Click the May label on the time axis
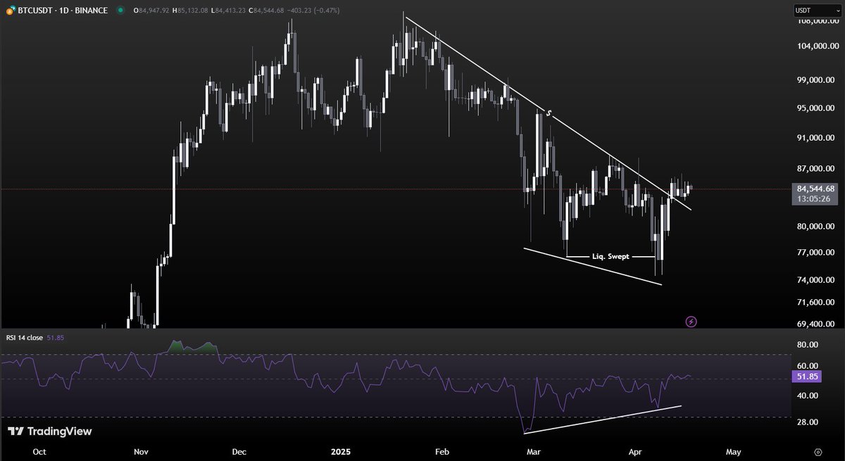 pyautogui.click(x=733, y=451)
